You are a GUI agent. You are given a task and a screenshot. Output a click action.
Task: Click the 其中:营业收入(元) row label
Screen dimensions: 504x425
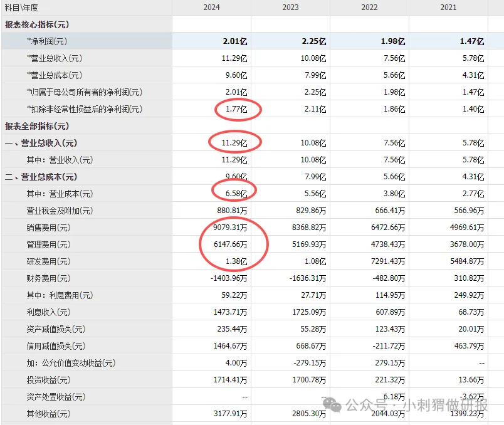(60, 160)
